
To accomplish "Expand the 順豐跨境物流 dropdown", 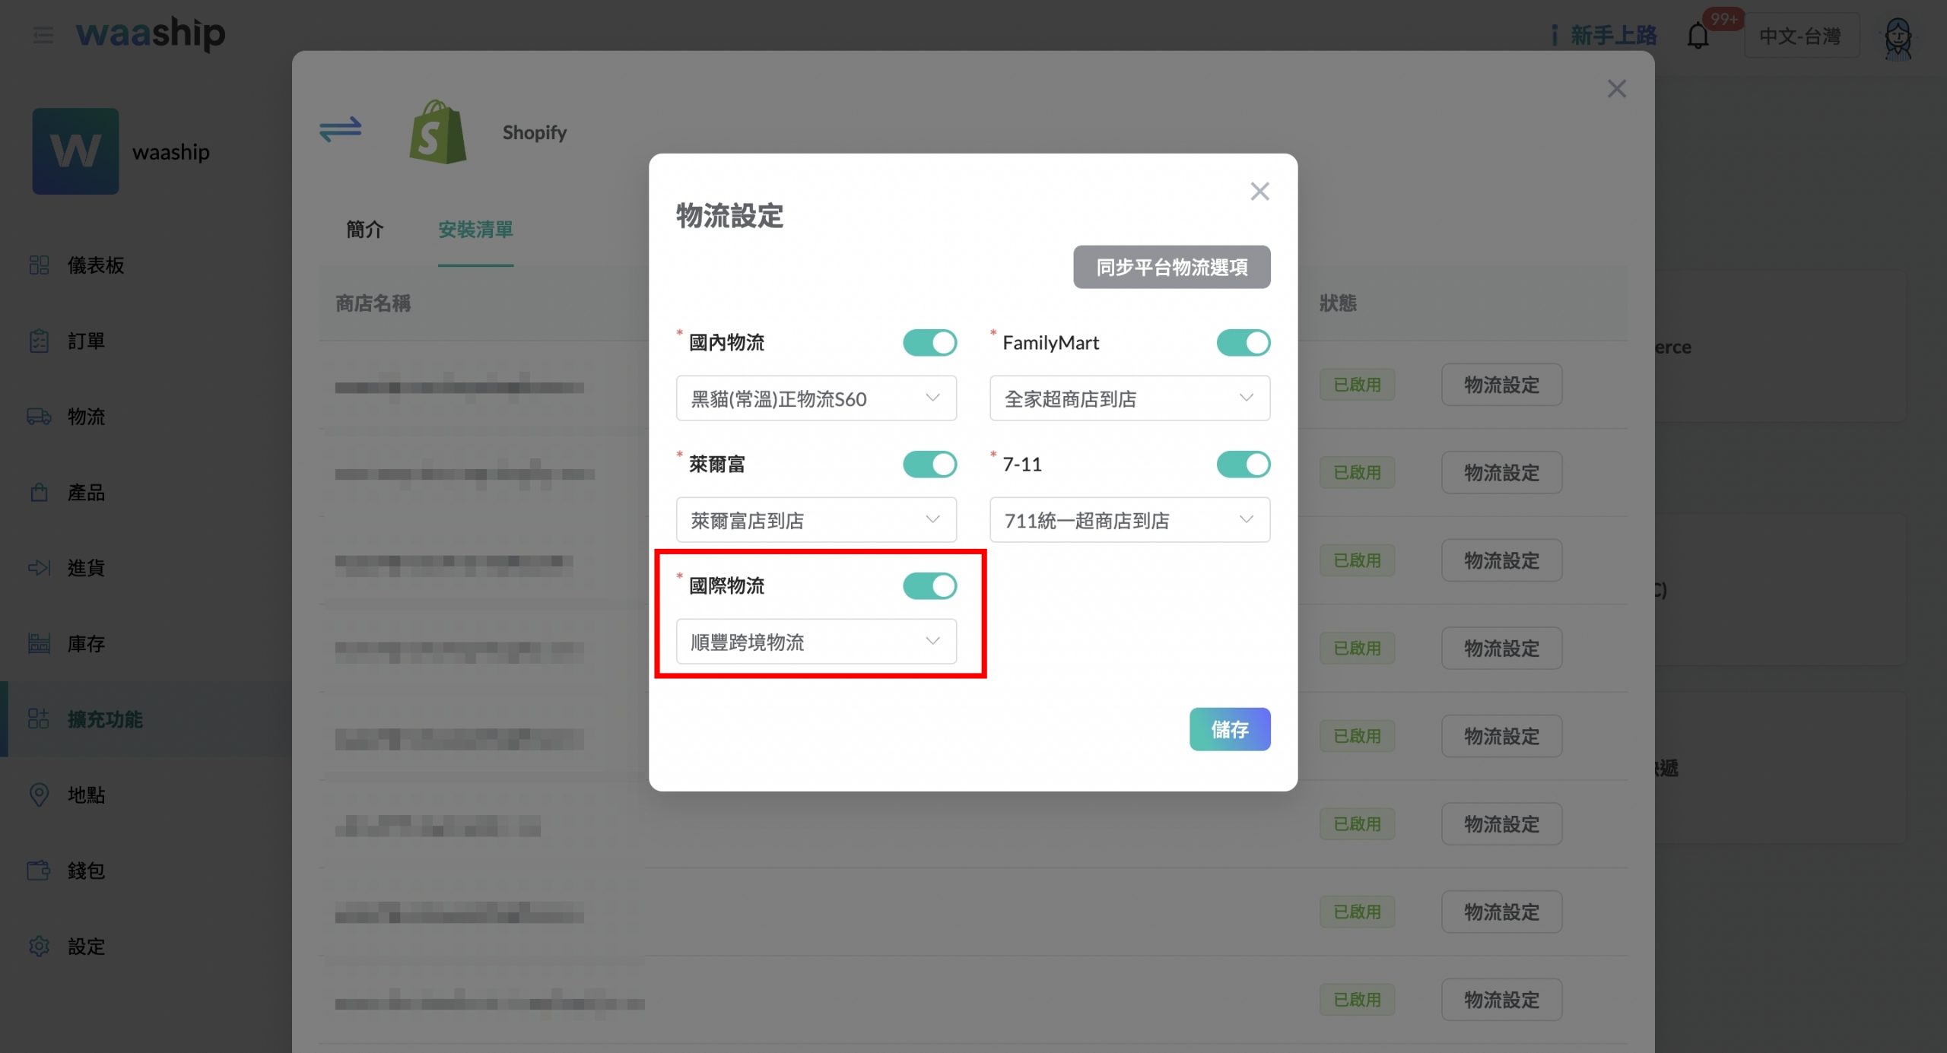I will (x=815, y=642).
